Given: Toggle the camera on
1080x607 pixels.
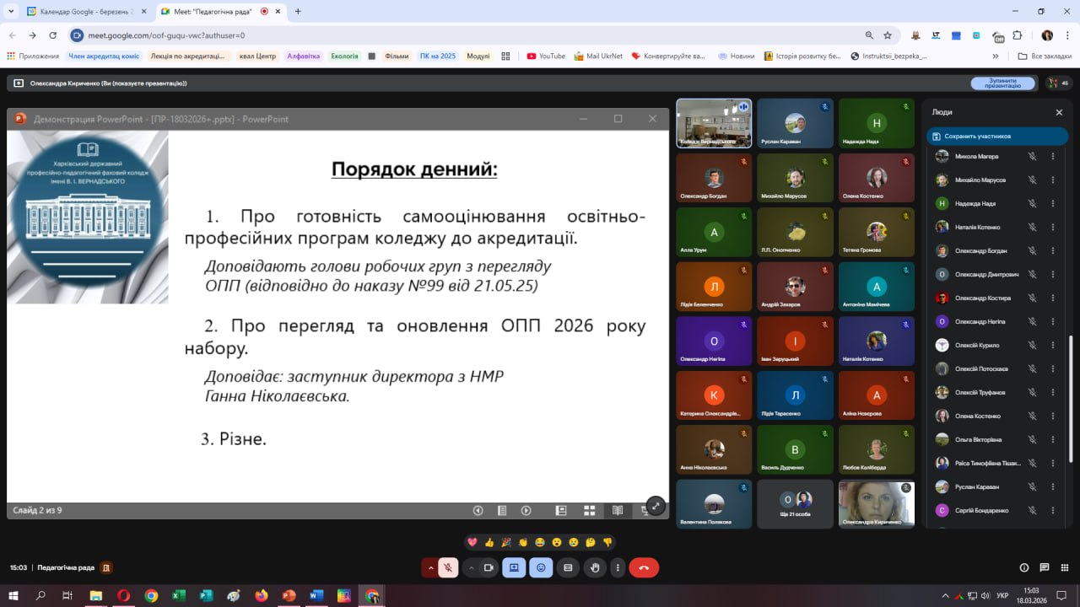Looking at the screenshot, I should click(489, 568).
